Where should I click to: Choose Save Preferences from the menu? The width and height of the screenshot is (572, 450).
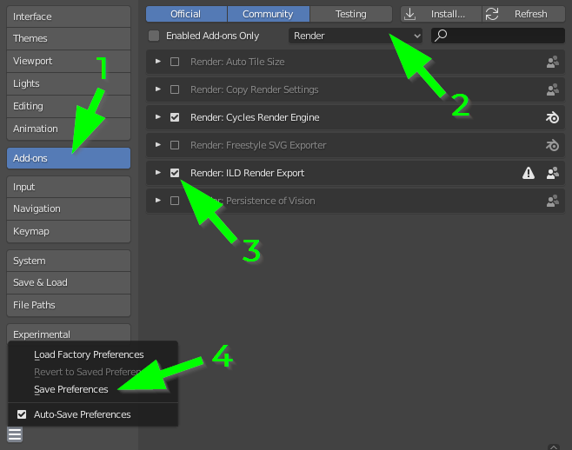70,389
